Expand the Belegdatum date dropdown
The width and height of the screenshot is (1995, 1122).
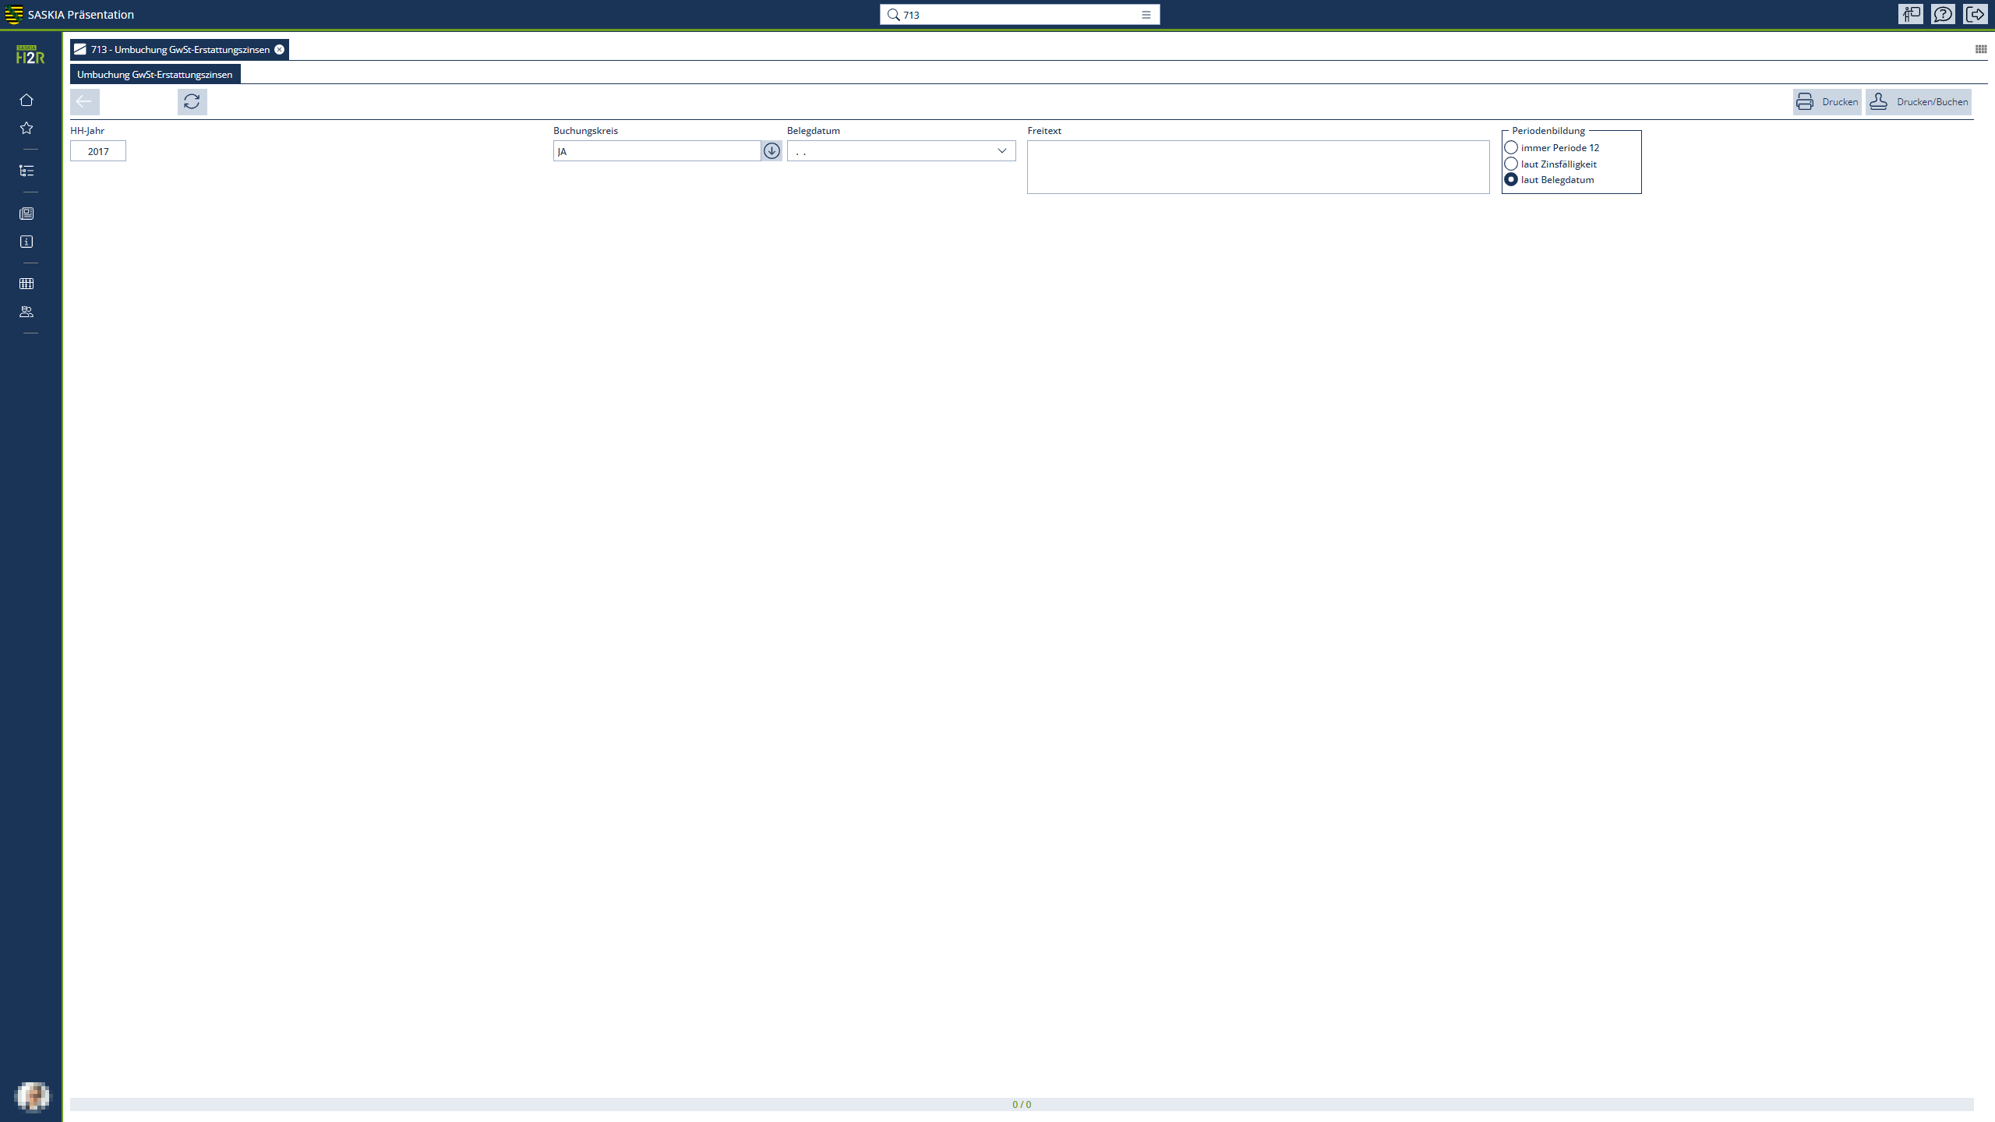(x=1002, y=150)
